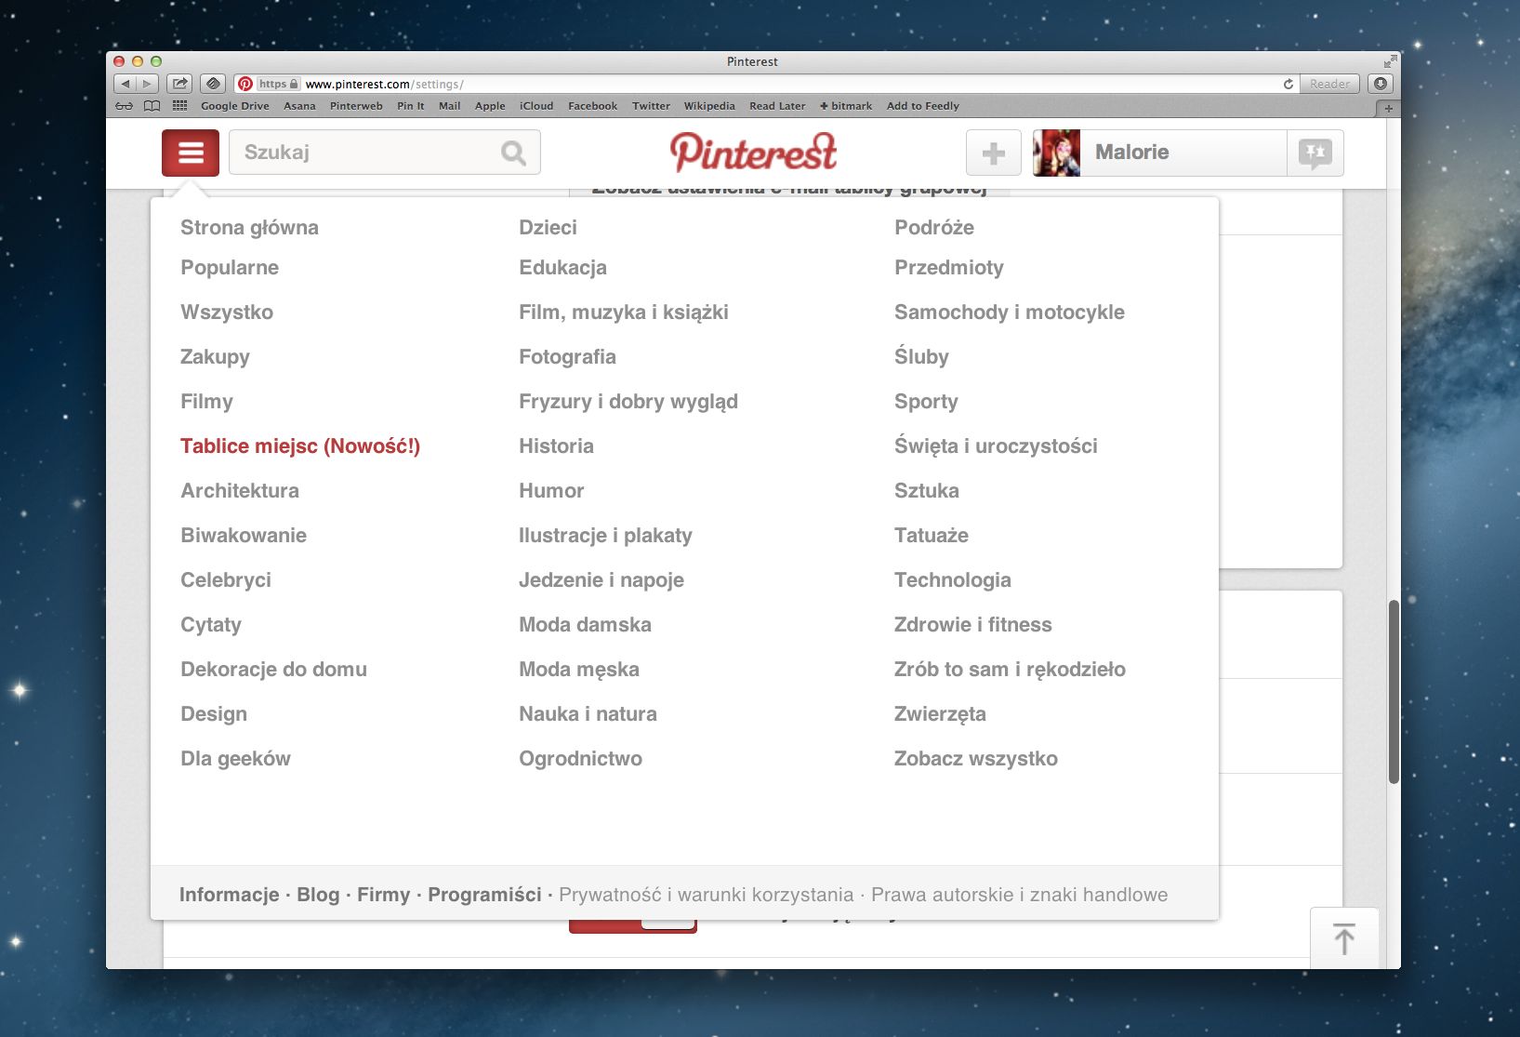Click the address bar URL text
1520x1037 pixels.
(x=384, y=84)
